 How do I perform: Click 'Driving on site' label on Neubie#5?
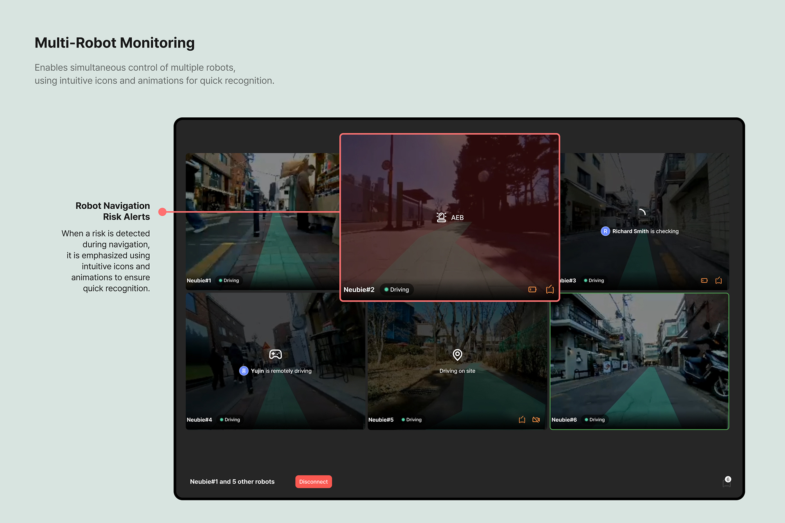[x=458, y=371]
